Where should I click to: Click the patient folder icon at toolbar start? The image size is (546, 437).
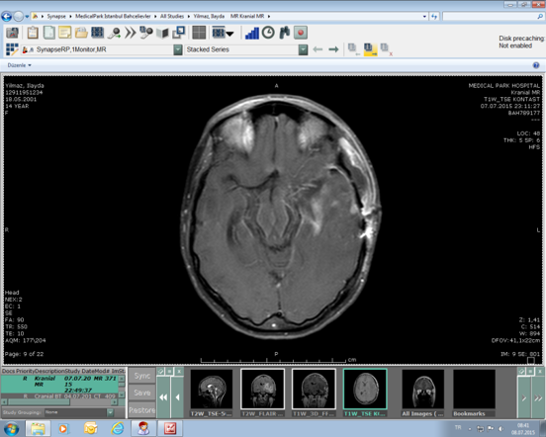pos(12,33)
